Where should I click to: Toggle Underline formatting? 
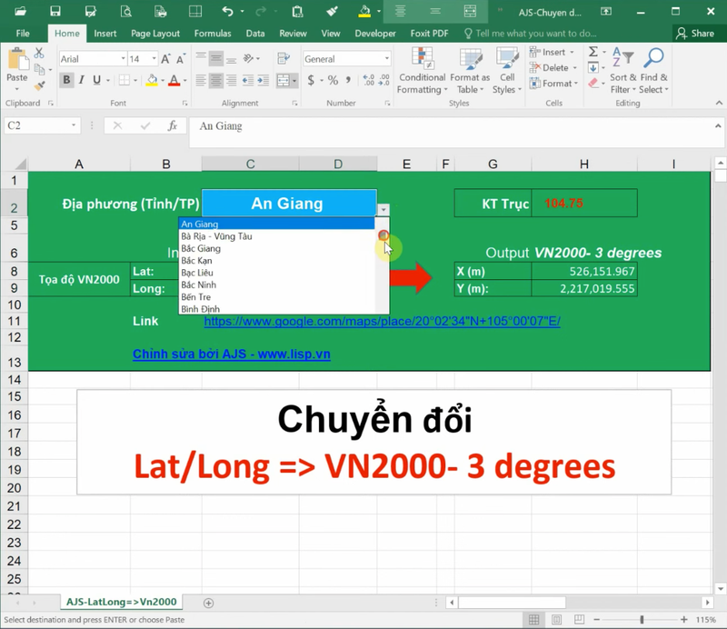pos(96,80)
